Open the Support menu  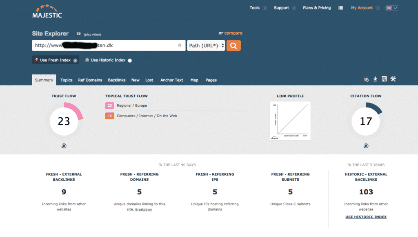coord(282,8)
